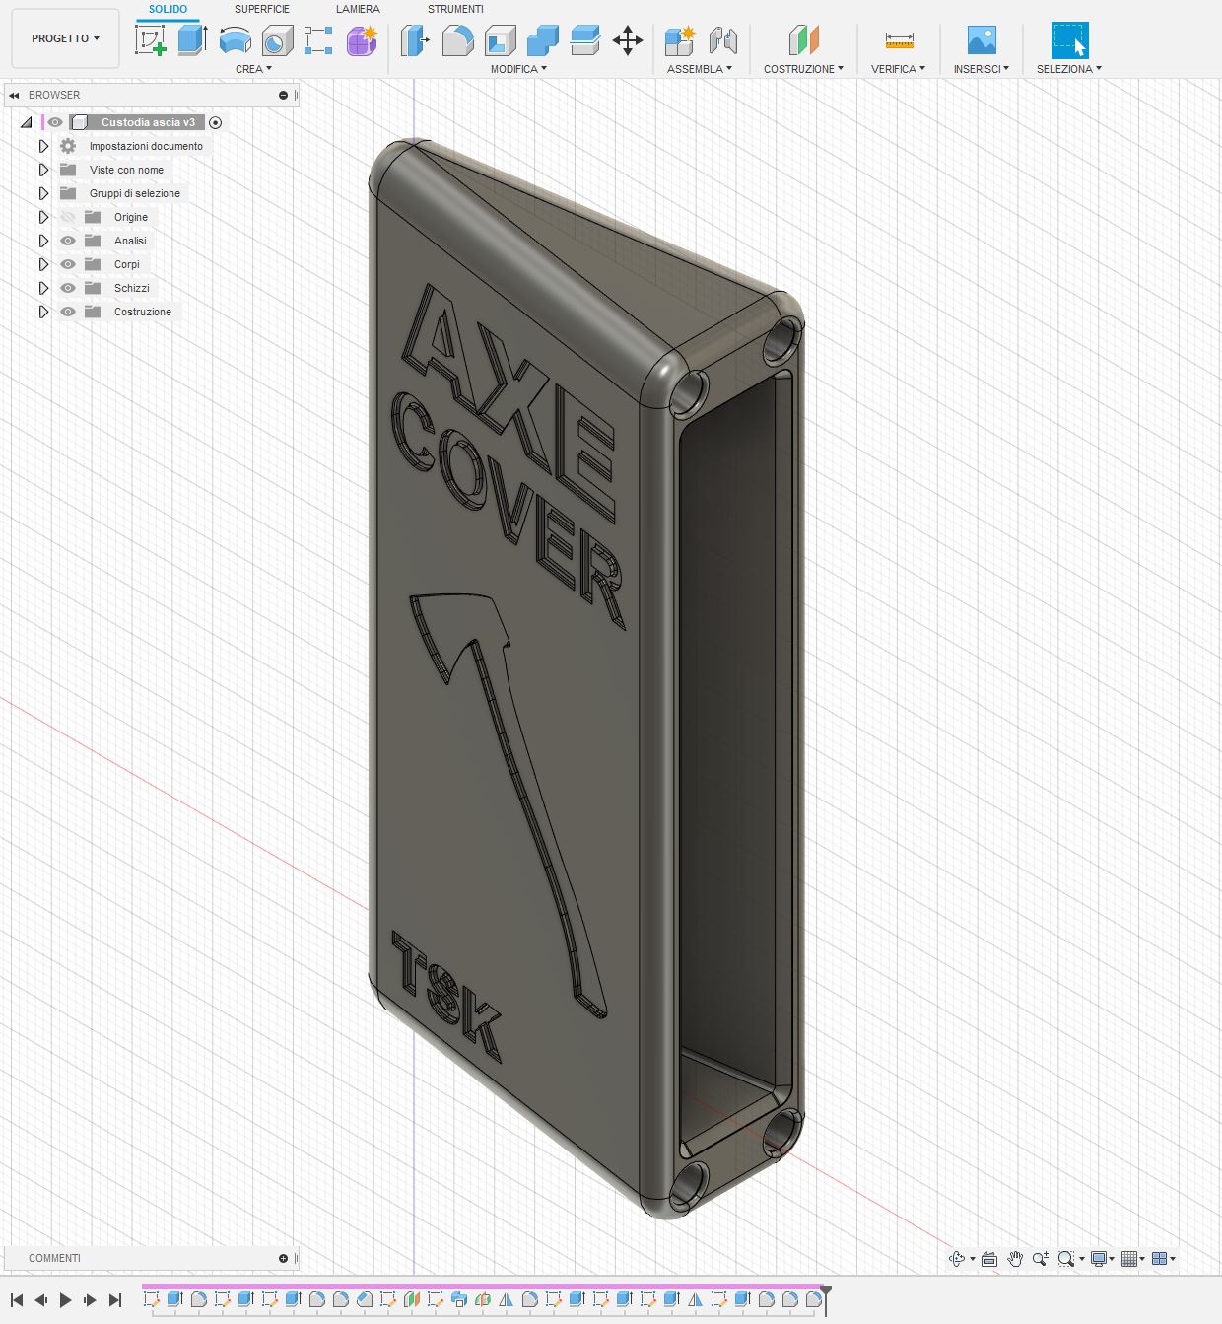
Task: Play the timeline history
Action: 65,1300
